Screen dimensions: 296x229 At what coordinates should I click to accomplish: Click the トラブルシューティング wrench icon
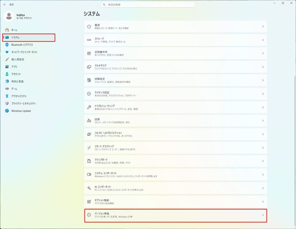(89, 107)
